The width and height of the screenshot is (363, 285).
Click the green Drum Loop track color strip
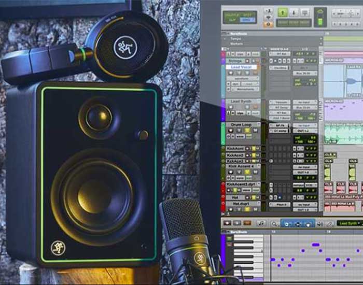(224, 134)
